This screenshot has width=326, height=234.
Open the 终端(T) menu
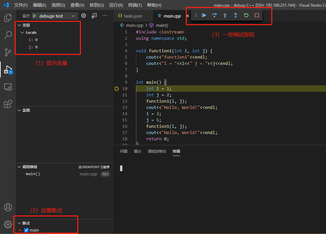pos(135,5)
